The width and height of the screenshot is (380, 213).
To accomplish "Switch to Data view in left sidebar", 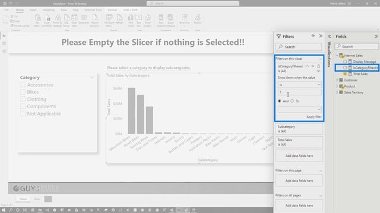I will tap(4, 43).
